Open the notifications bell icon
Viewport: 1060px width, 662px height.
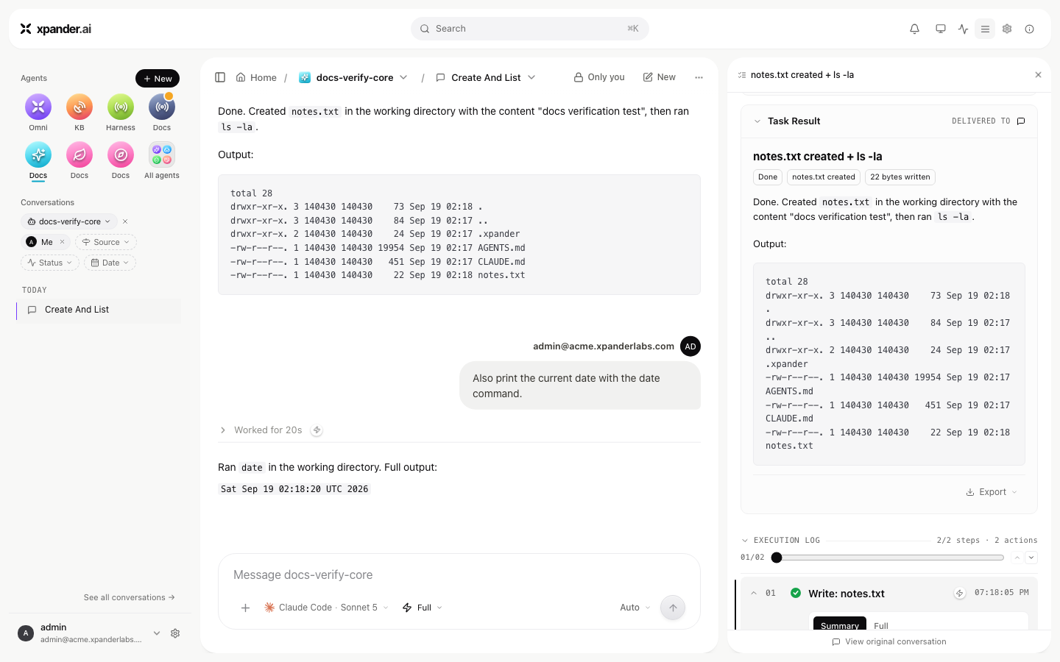point(914,29)
